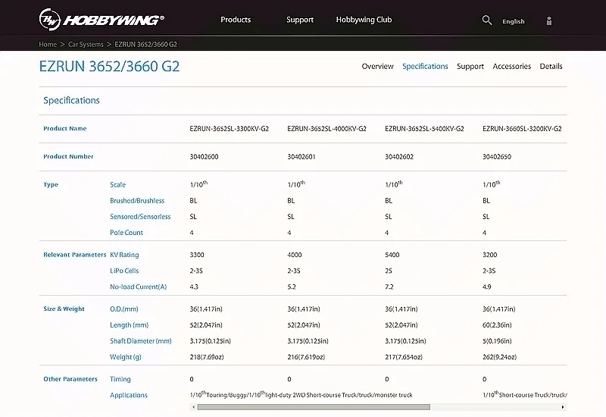Select product number 30402650
The height and width of the screenshot is (417, 606).
(497, 157)
